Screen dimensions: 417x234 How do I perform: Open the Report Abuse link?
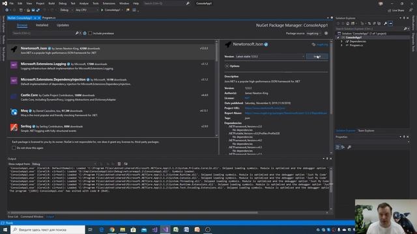pos(286,113)
